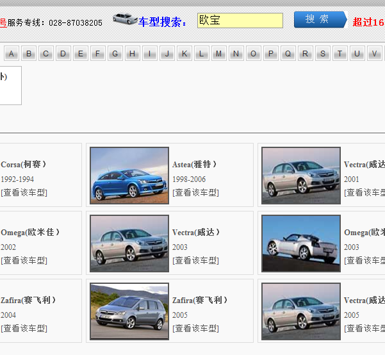Click the Vectra(威达) 2003 model title
385x355 pixels.
coord(196,232)
